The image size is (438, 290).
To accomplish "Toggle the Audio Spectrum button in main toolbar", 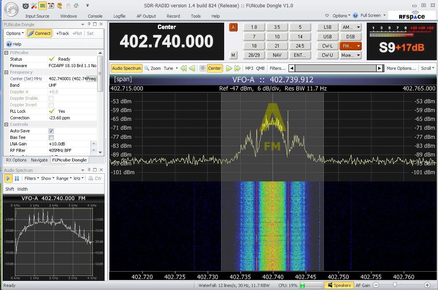I will (126, 68).
